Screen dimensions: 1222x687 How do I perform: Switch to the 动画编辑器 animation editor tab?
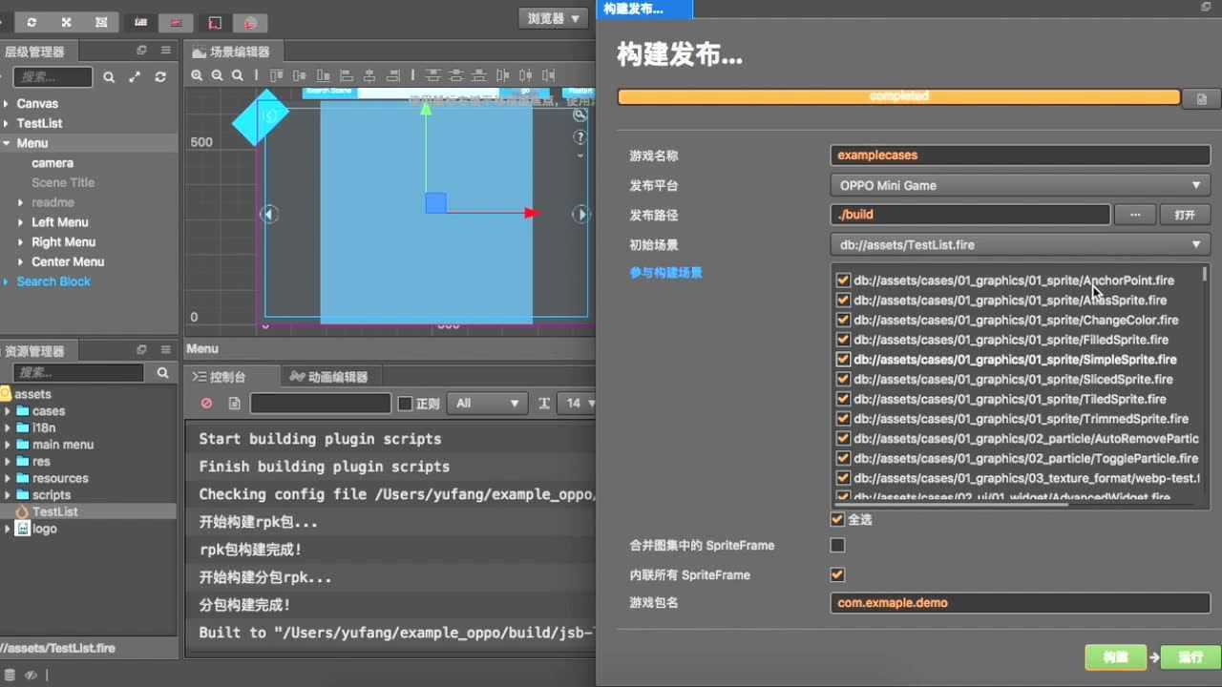click(x=329, y=377)
